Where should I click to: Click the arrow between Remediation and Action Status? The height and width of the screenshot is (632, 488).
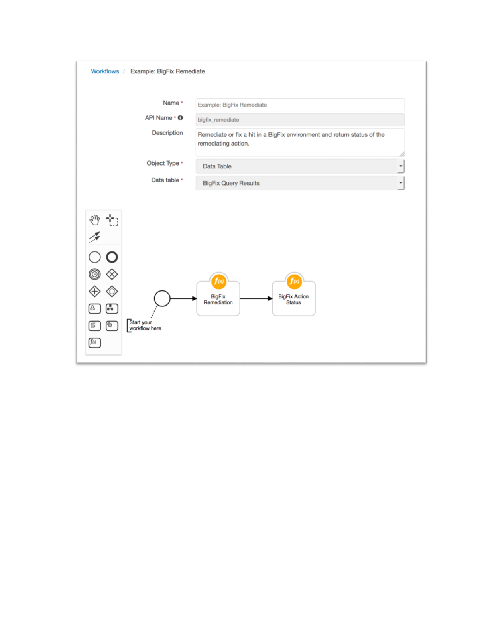(x=256, y=298)
